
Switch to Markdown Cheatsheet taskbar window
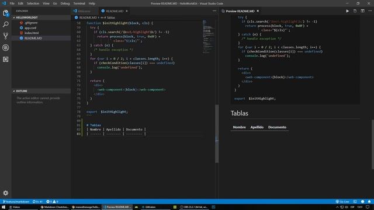pyautogui.click(x=54, y=207)
